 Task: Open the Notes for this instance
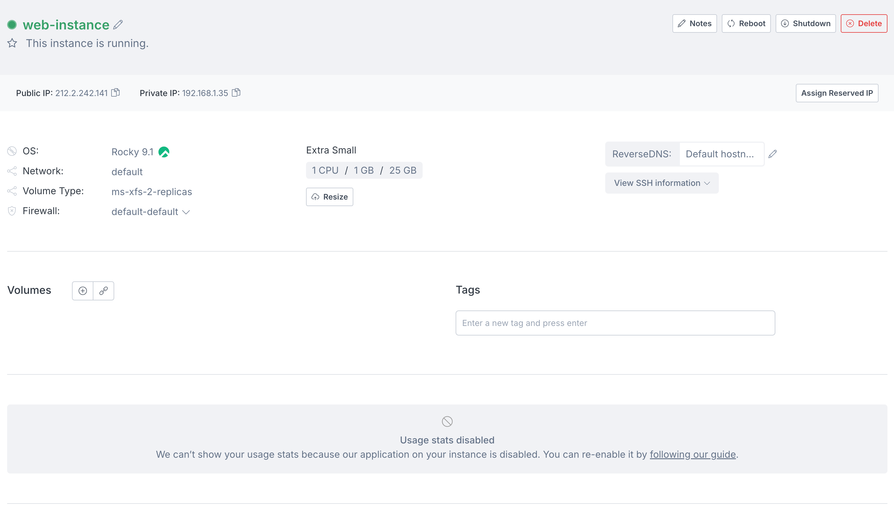pos(694,23)
